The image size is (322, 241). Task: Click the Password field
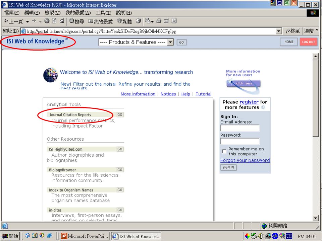240,141
